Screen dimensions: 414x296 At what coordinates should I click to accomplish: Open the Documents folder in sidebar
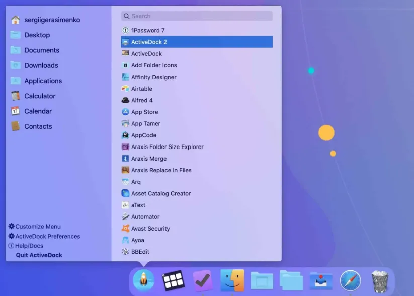(35, 50)
